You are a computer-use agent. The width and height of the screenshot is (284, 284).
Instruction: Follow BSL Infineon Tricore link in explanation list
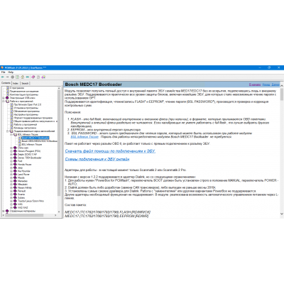[x=84, y=137]
